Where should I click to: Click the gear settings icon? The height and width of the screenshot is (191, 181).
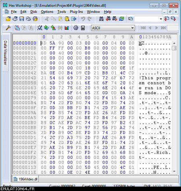[76, 28]
